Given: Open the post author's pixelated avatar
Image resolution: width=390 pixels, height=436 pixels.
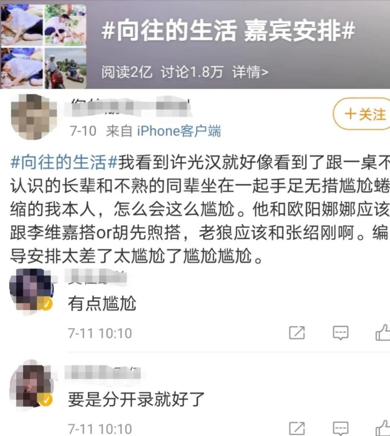Looking at the screenshot, I should pos(33,117).
